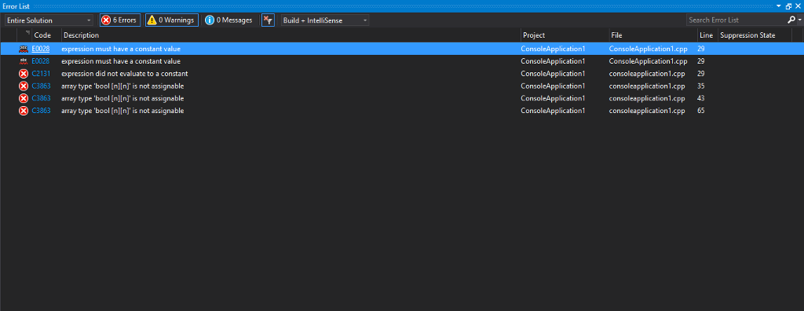Open the Build + IntelliSense dropdown

(324, 20)
